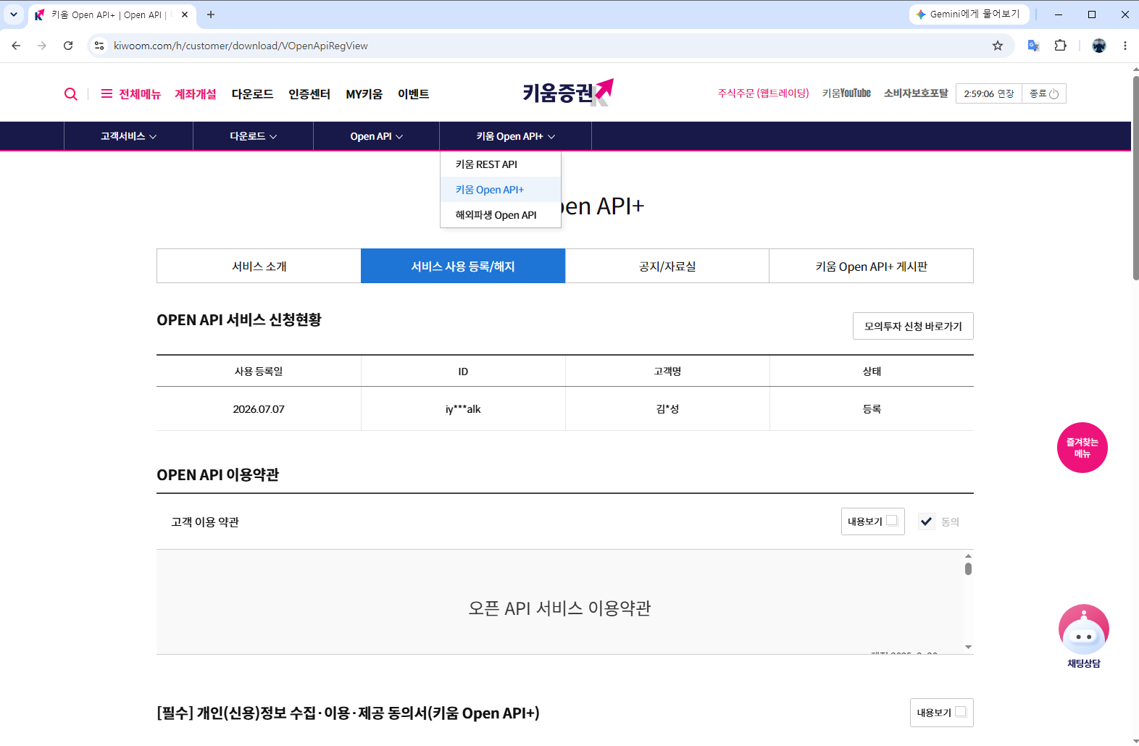This screenshot has height=746, width=1139.
Task: Close the 키움 Open API+ browser tab
Action: coord(185,14)
